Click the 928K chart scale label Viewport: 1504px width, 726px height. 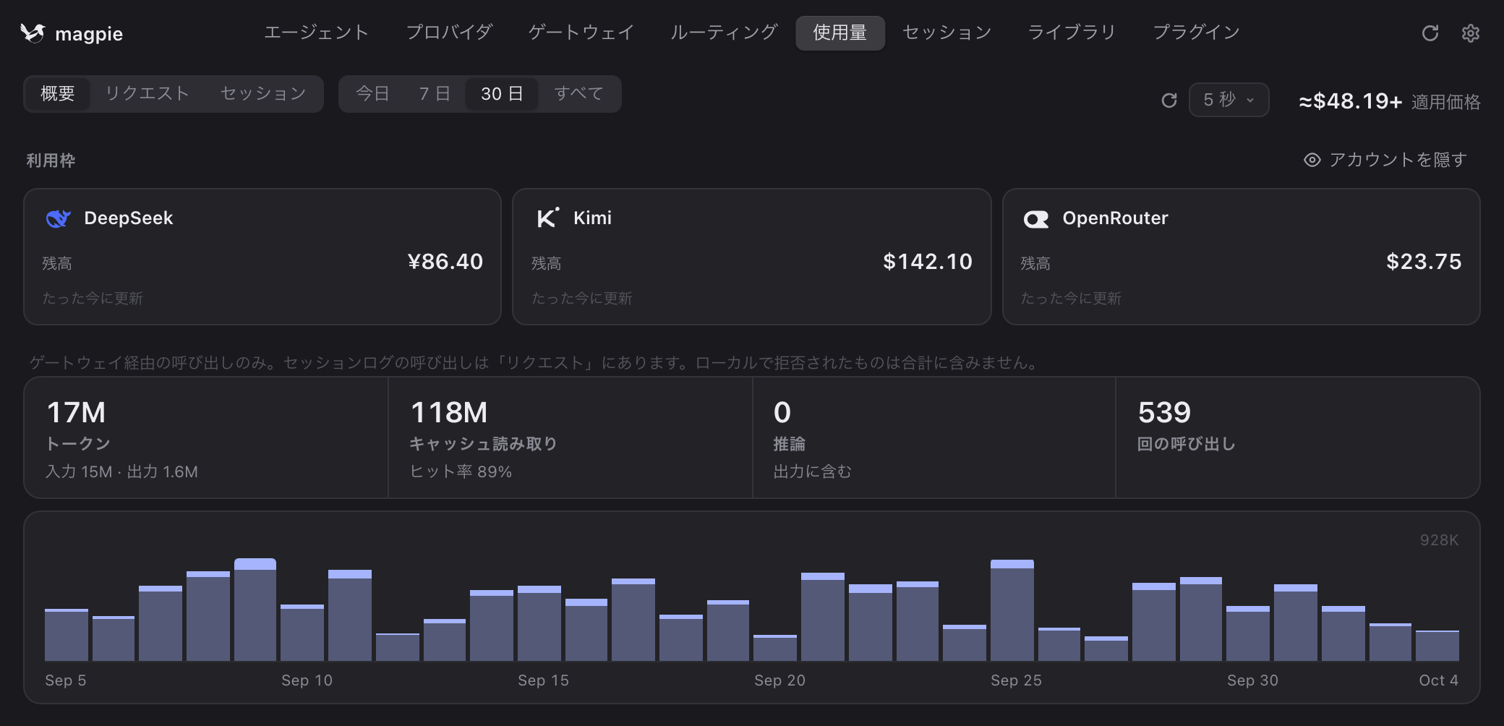[1439, 540]
